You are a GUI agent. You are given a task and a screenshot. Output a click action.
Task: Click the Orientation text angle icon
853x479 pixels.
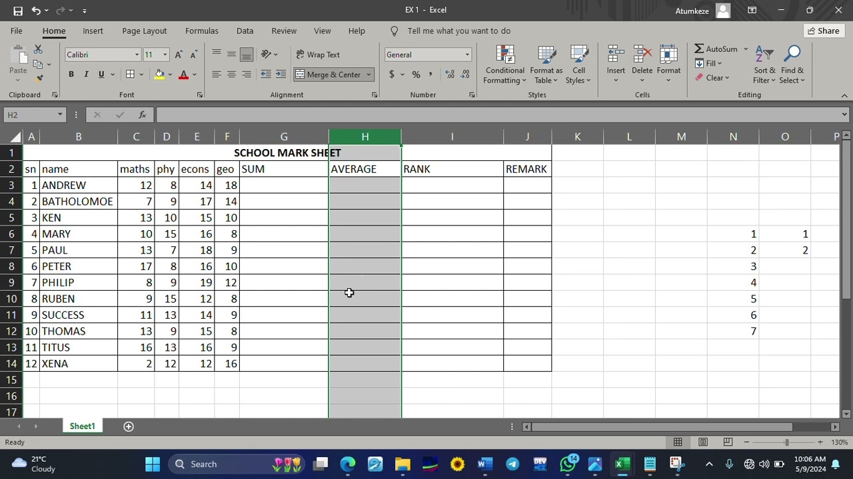pyautogui.click(x=266, y=55)
